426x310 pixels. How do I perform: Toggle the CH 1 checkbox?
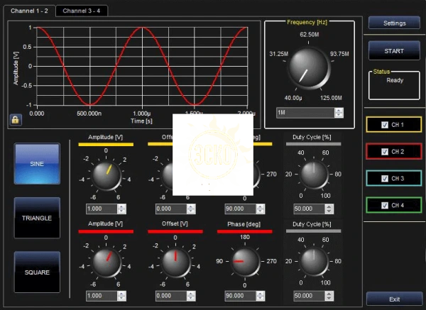click(x=385, y=125)
